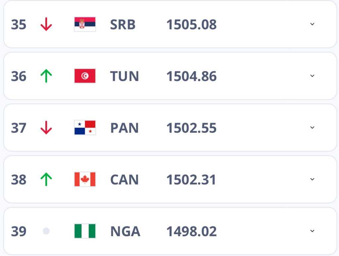Expand the PAN ranking row chevron
This screenshot has height=256, width=339.
click(x=312, y=128)
